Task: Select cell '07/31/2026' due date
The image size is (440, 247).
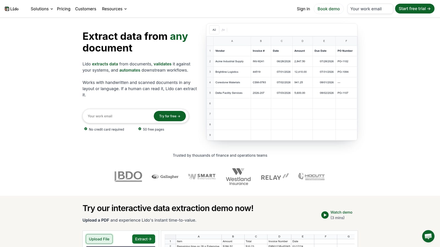Action: tap(324, 72)
